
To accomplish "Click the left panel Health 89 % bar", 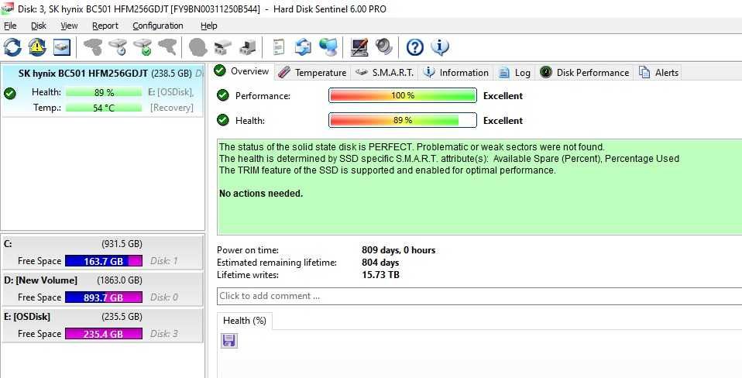I will (104, 92).
